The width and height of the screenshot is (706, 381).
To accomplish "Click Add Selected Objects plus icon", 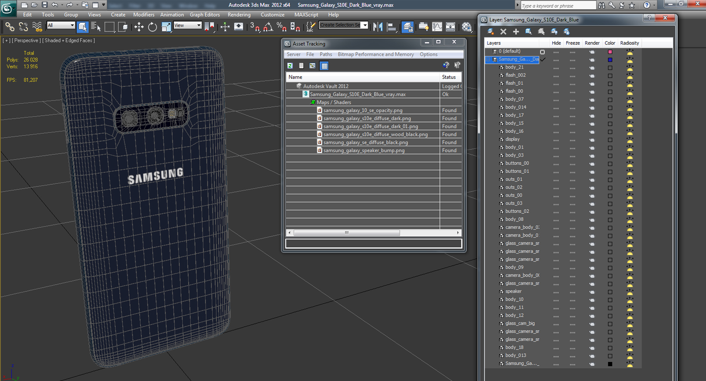I will coord(516,31).
